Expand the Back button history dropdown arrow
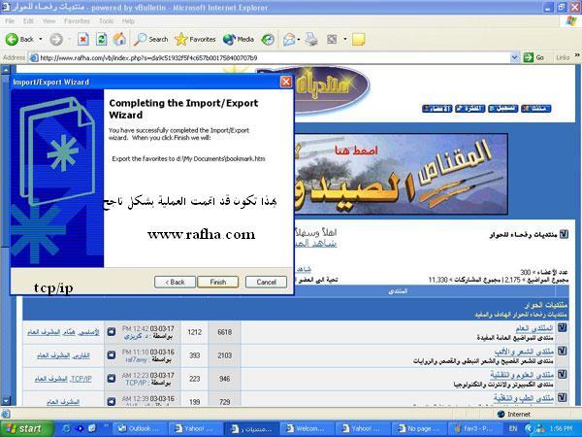The width and height of the screenshot is (582, 437). [x=41, y=39]
